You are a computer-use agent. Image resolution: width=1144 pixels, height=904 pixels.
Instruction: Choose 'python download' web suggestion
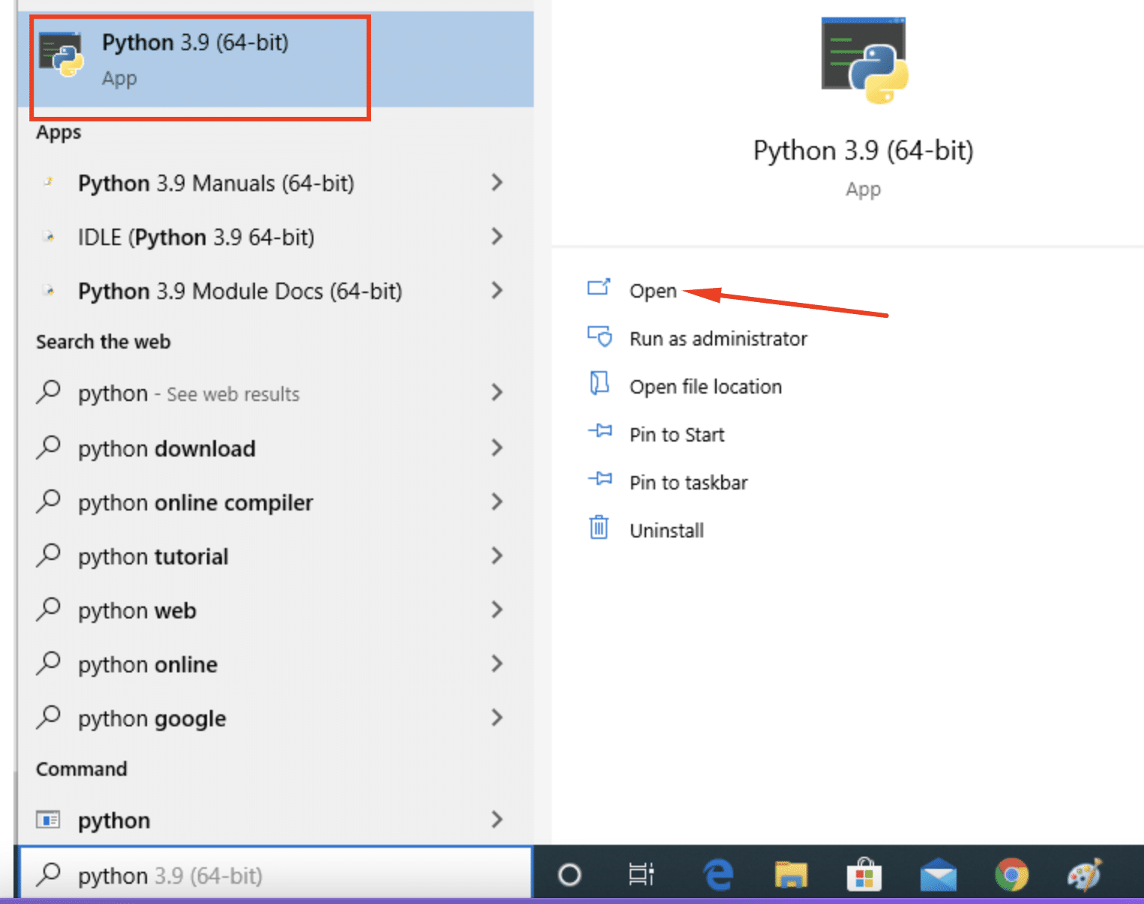275,448
